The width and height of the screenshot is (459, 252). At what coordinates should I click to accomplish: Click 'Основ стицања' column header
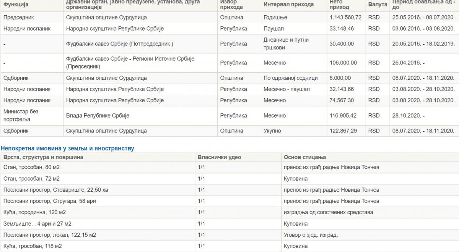tap(305, 157)
